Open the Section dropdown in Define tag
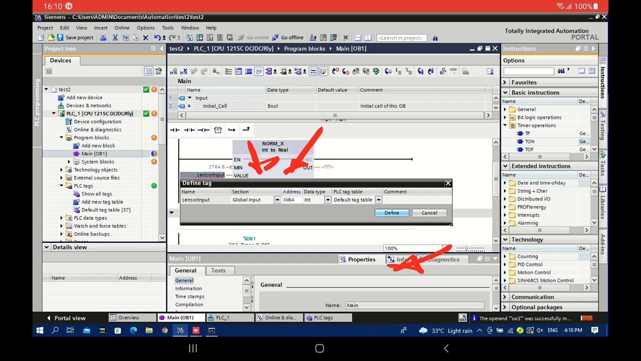 [277, 200]
